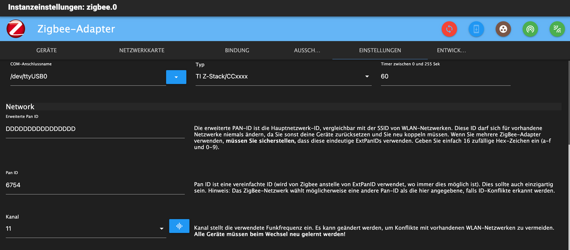Expand the Kanal dropdown showing 11

86,229
